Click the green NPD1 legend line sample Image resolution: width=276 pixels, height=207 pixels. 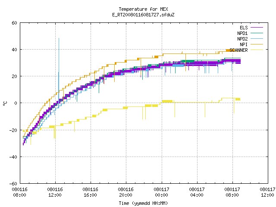pyautogui.click(x=257, y=33)
